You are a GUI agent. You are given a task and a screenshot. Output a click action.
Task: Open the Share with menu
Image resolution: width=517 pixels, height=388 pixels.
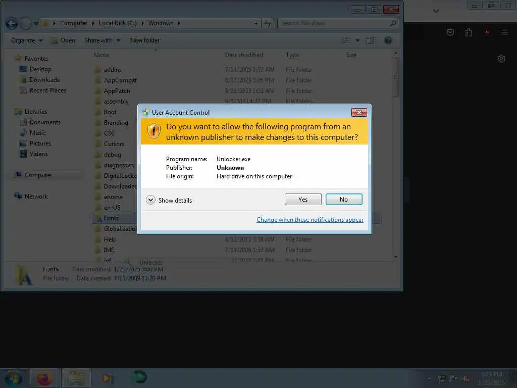102,40
